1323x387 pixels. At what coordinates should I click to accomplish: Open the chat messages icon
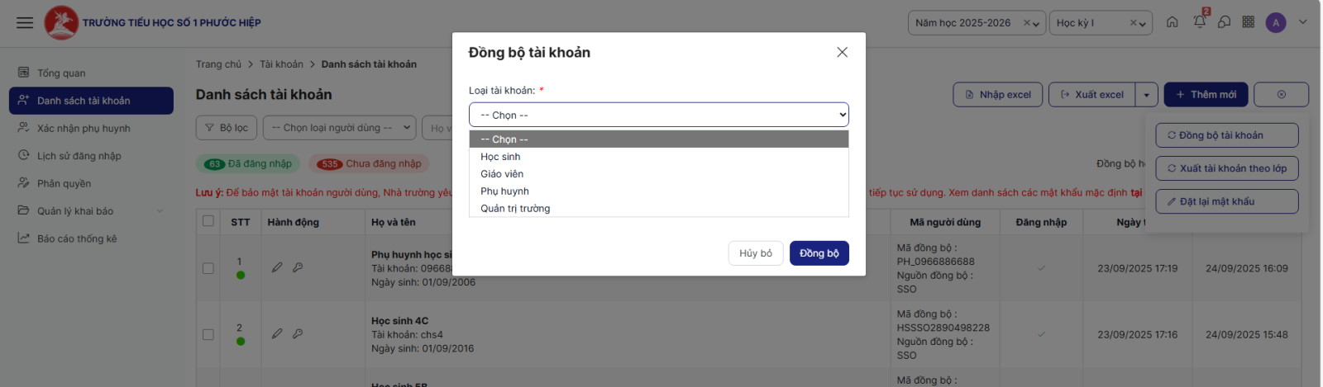(1224, 22)
